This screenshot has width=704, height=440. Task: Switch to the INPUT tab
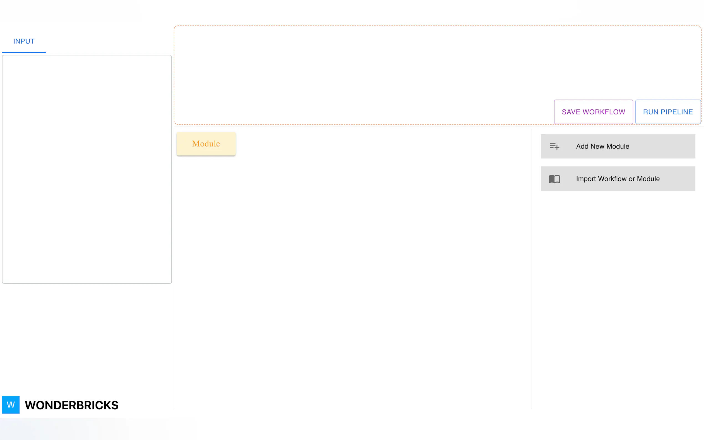[24, 41]
